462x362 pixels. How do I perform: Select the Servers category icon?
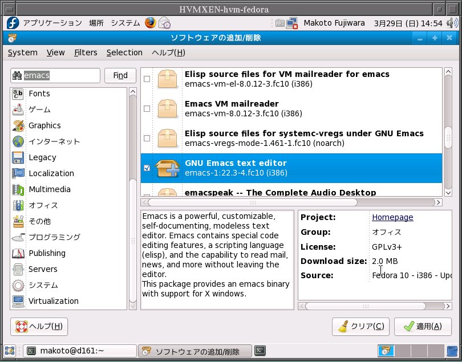[x=18, y=269]
